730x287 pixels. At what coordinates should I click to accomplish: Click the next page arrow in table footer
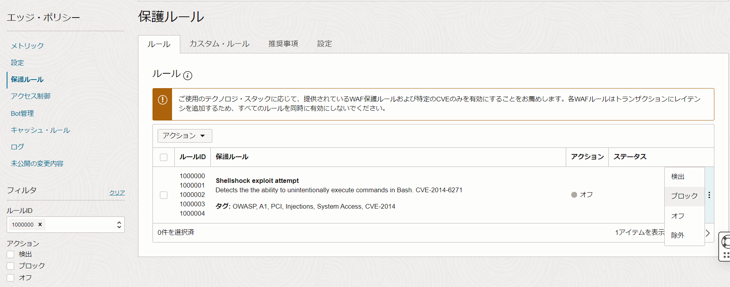point(708,233)
